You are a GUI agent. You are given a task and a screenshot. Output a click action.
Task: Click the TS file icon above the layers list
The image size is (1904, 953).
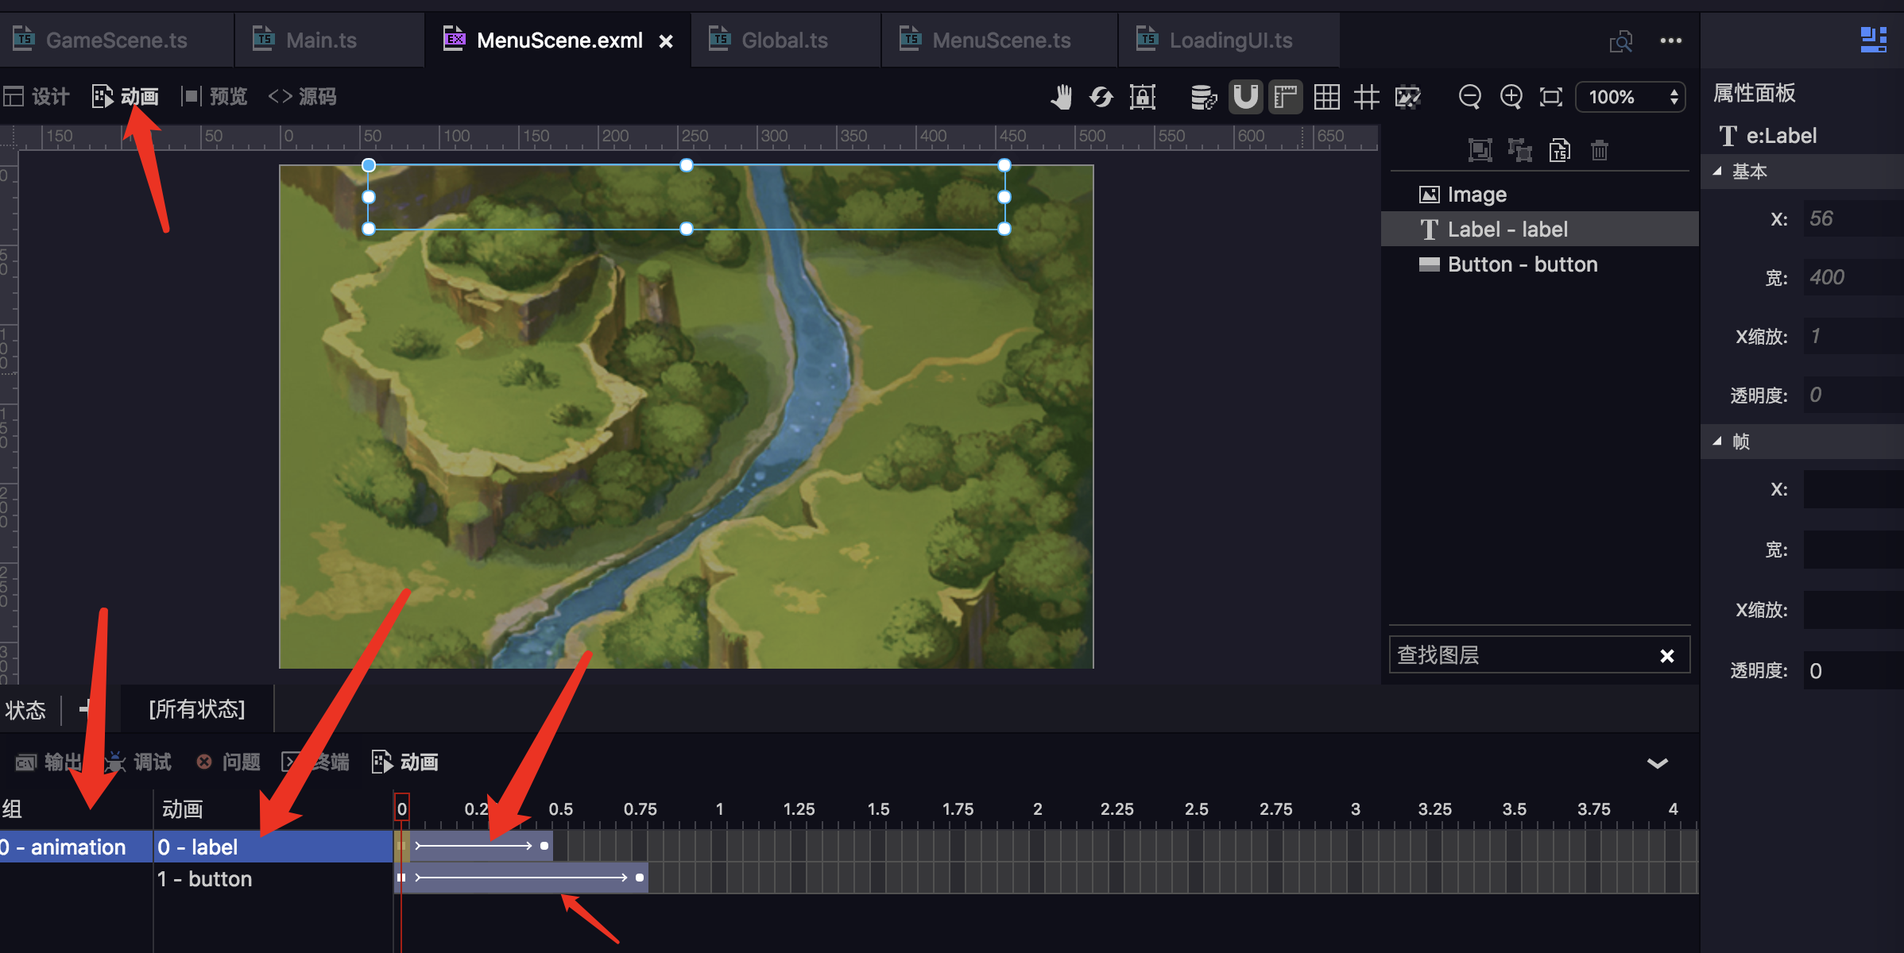(x=1560, y=149)
